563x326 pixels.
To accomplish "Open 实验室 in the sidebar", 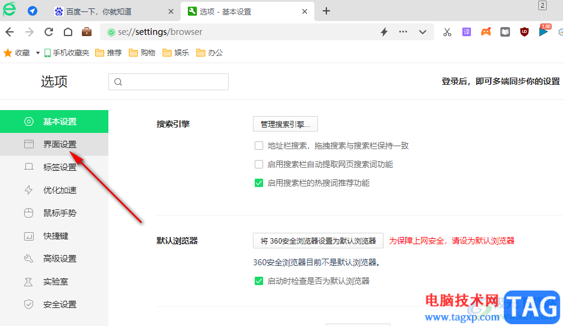I will (54, 281).
